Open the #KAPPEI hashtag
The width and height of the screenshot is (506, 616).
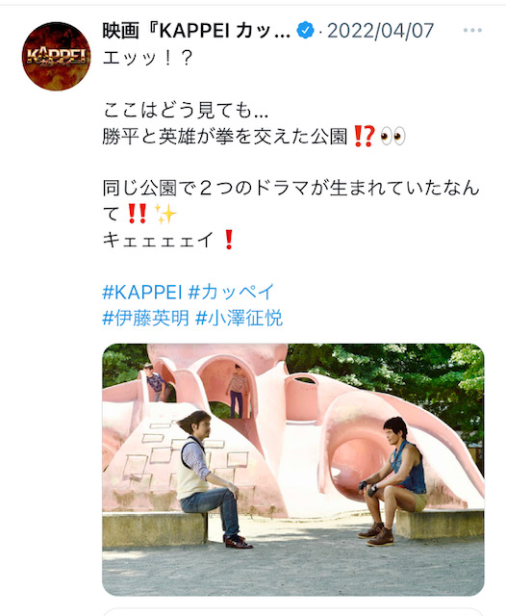click(x=142, y=292)
